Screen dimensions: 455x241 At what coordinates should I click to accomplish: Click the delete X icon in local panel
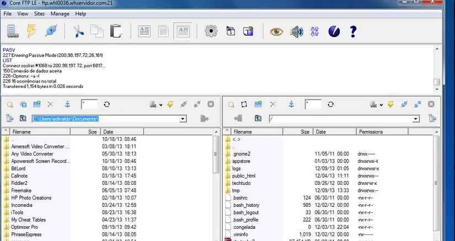click(x=50, y=105)
